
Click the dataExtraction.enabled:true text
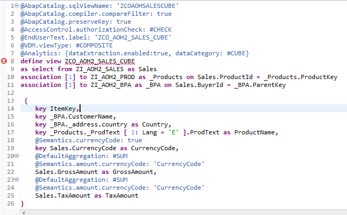[x=118, y=53]
